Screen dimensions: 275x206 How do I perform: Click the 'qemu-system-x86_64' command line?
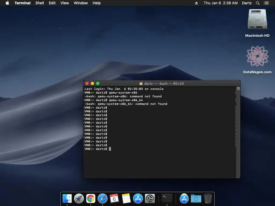114,100
